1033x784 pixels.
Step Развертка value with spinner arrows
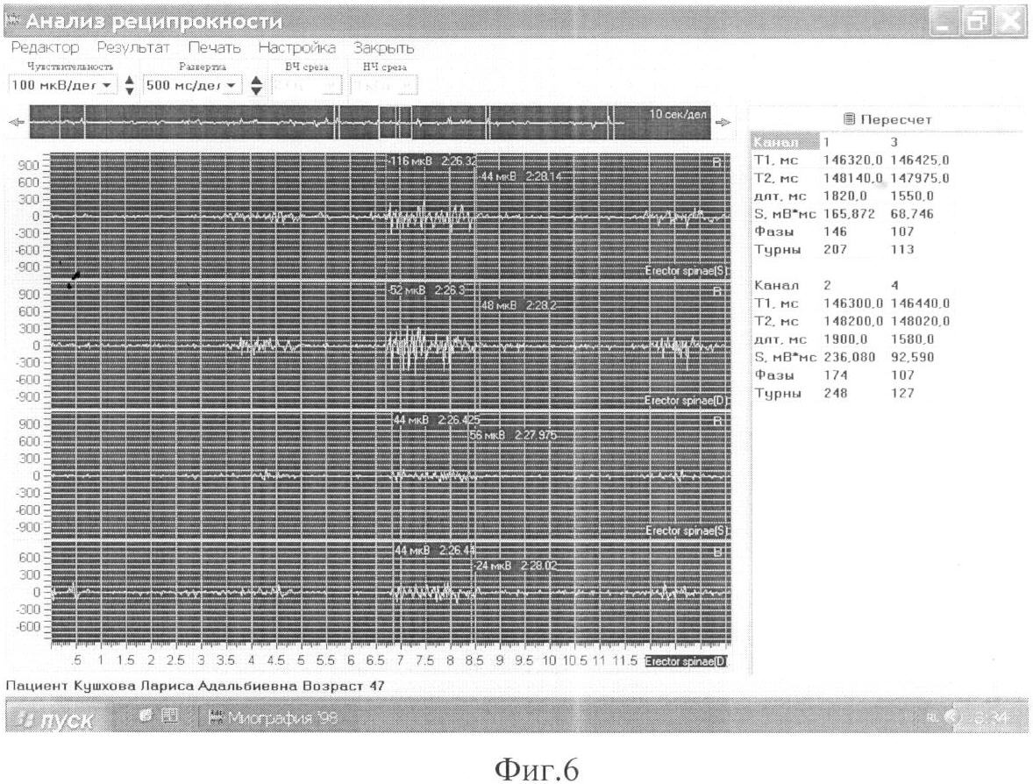pyautogui.click(x=256, y=85)
